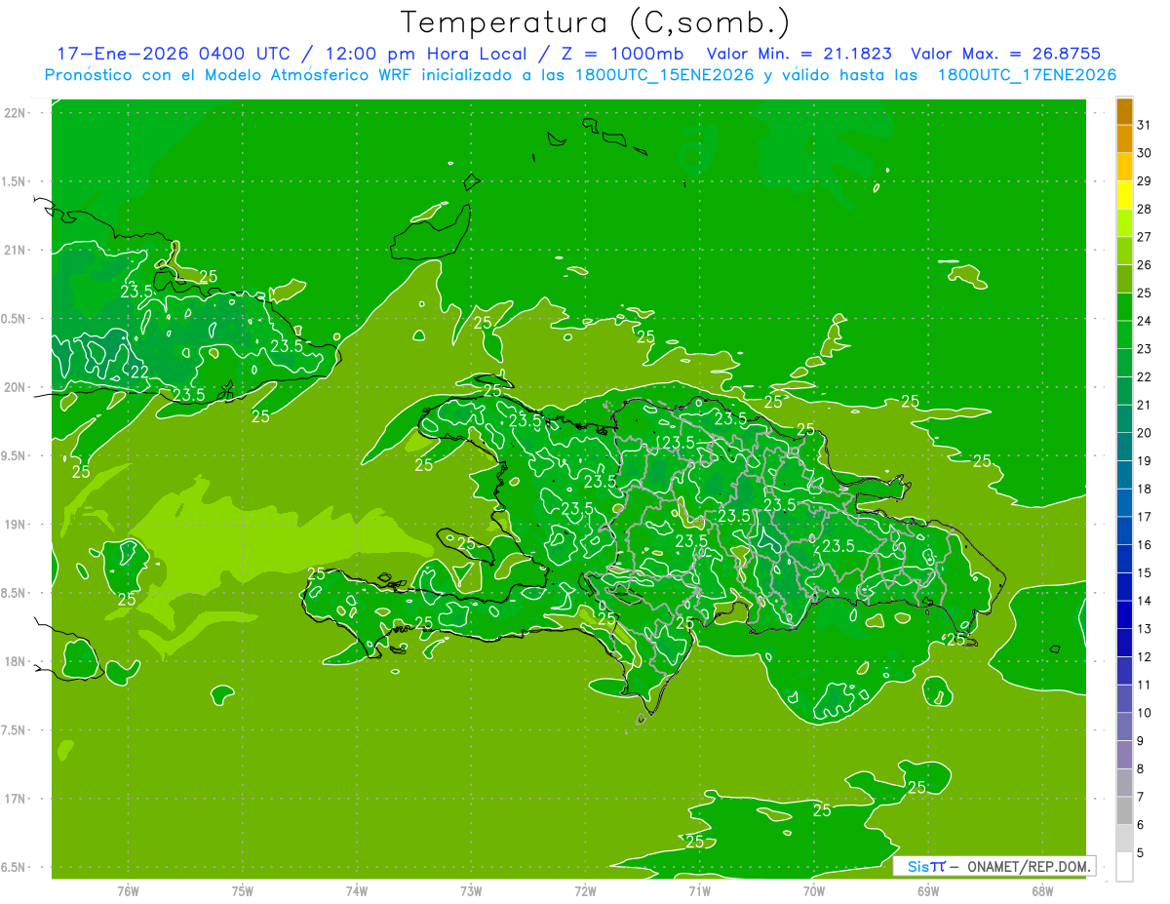Click the "7.5N" latitude axis label
Viewport: 1170px width, 904px height.
click(15, 730)
